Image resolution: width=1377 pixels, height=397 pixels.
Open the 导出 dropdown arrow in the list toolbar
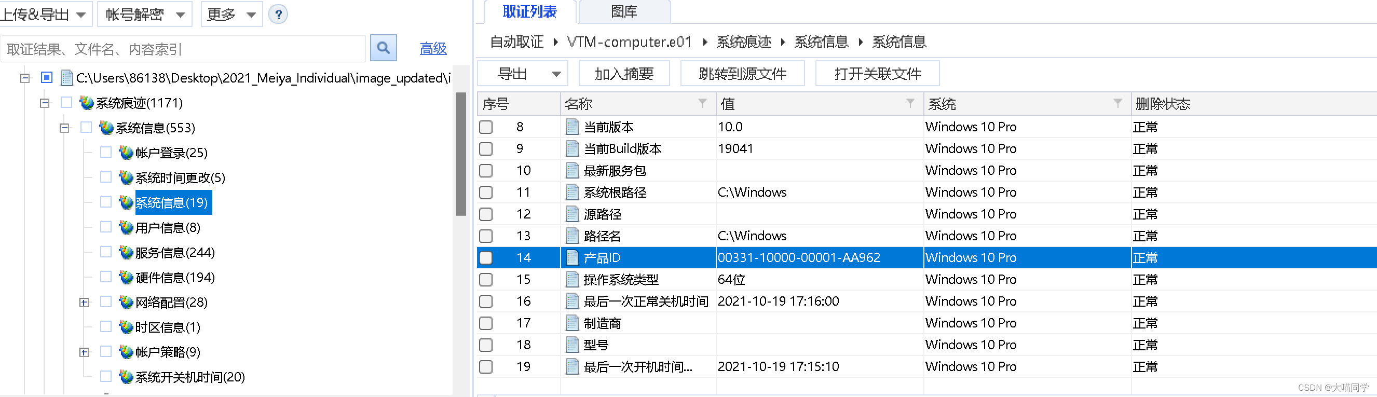[556, 74]
